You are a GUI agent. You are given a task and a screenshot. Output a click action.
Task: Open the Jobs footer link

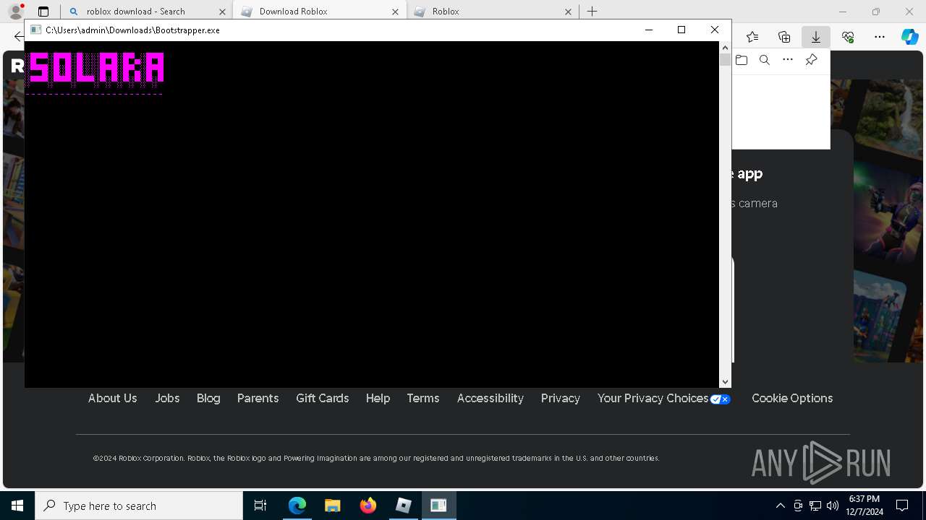point(167,398)
